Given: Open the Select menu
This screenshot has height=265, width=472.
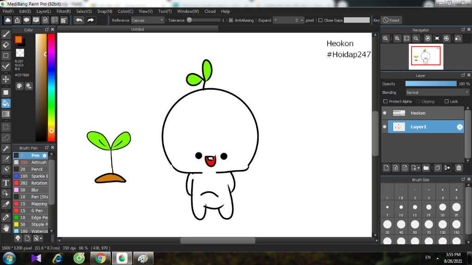Looking at the screenshot, I should [84, 12].
